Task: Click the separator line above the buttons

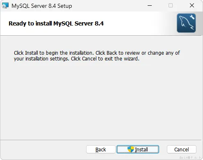Action: [101, 140]
